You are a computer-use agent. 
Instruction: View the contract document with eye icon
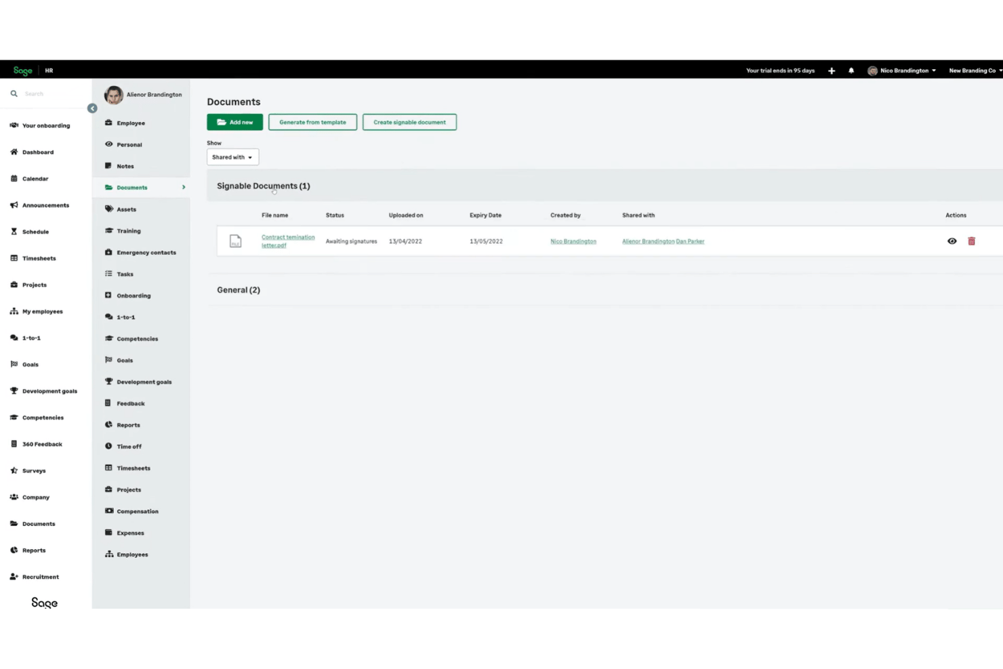[x=952, y=241]
